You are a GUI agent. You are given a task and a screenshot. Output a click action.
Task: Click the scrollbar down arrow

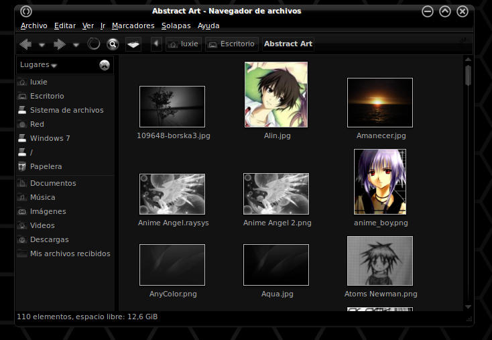coord(468,306)
